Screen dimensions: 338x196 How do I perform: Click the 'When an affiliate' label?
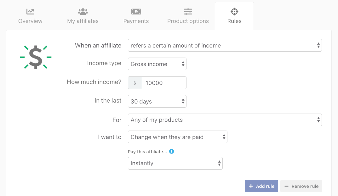tap(98, 45)
